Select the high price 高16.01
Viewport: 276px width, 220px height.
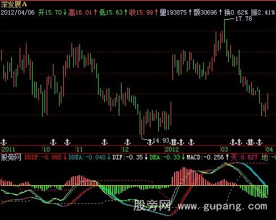pyautogui.click(x=80, y=12)
